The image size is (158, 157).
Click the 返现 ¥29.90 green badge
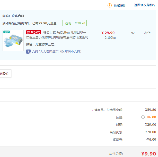[75, 23]
